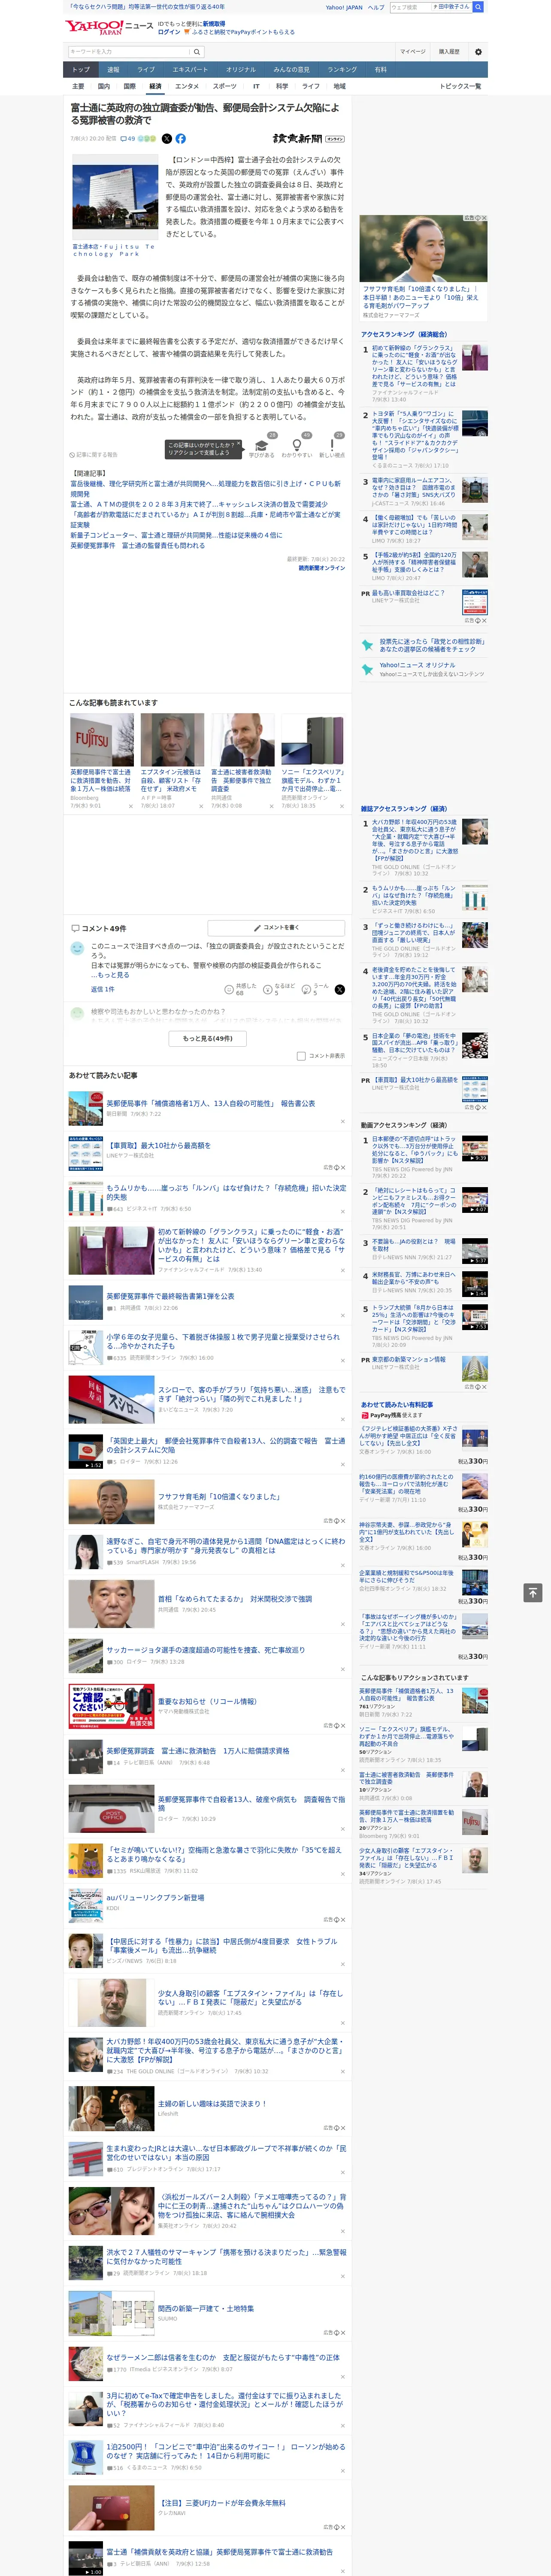Click the ログイン link in header
This screenshot has width=551, height=2576.
coord(169,32)
